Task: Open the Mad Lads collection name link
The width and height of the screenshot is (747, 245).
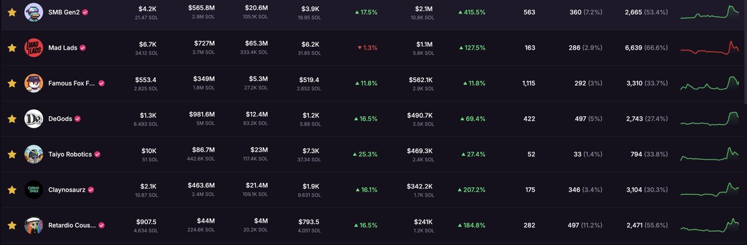Action: [x=63, y=47]
